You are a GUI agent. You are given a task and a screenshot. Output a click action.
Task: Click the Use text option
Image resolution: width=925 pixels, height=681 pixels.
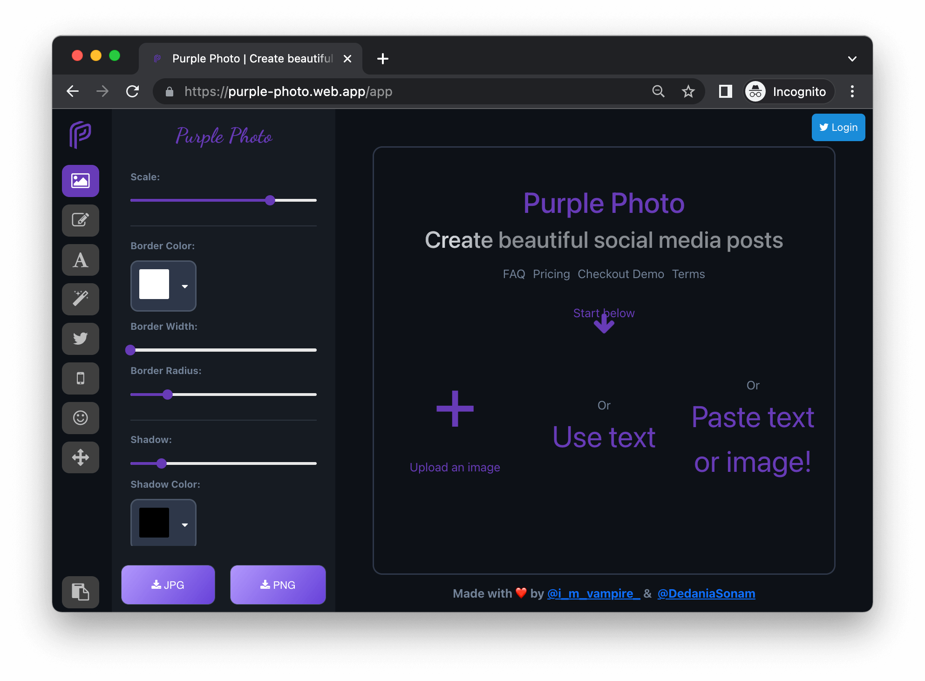[x=604, y=437]
